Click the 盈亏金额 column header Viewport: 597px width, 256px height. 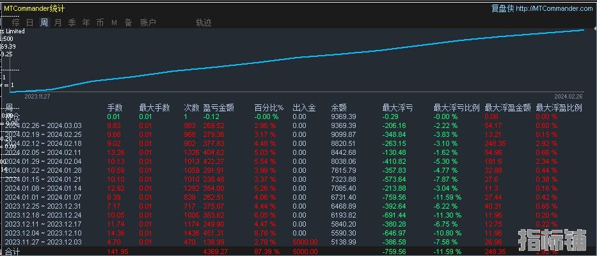[218, 108]
